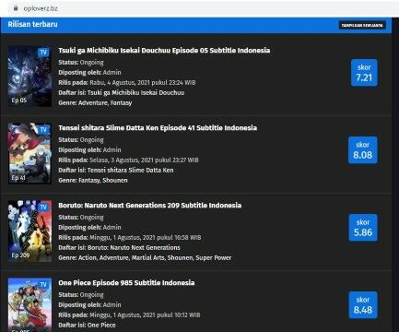Click TV badge on Tsuki ga Michibiku poster

[43, 52]
